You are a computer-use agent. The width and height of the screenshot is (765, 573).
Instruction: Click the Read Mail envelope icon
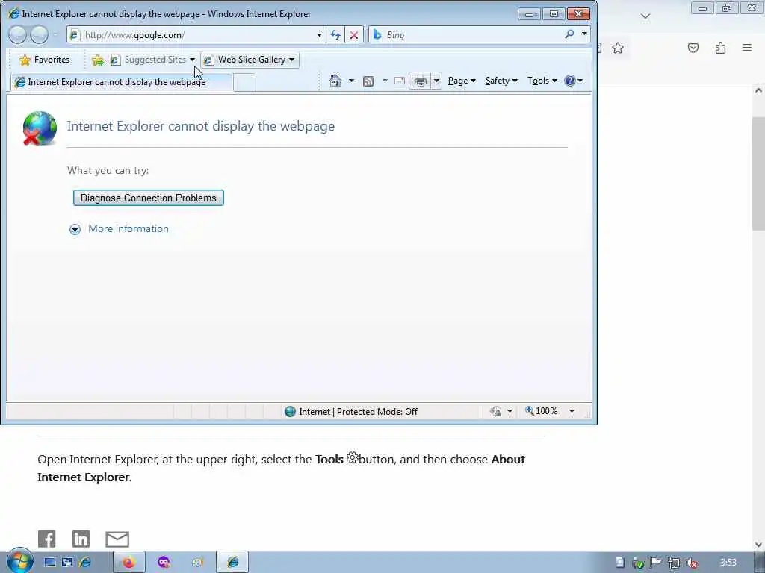(x=400, y=81)
